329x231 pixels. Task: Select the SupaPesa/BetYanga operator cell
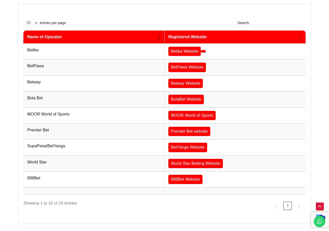[x=94, y=148]
